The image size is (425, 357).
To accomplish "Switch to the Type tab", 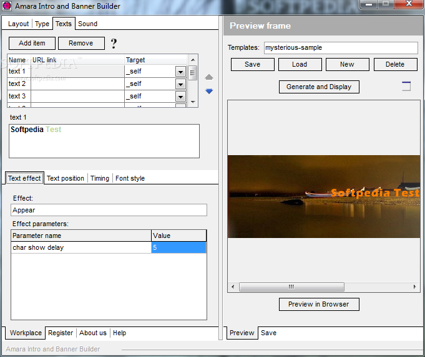I will pyautogui.click(x=42, y=24).
